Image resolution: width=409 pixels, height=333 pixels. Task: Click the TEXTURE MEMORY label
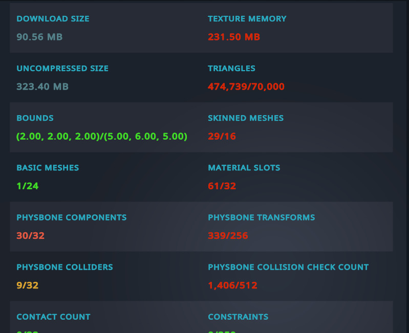247,19
